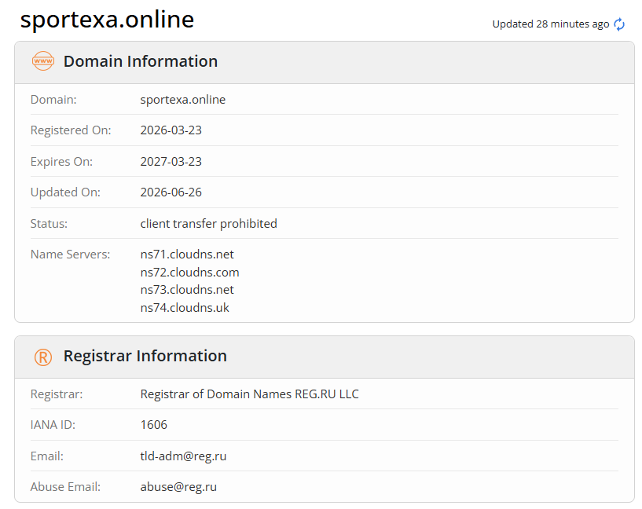Select name server ns73.cloudns.net

(x=187, y=290)
